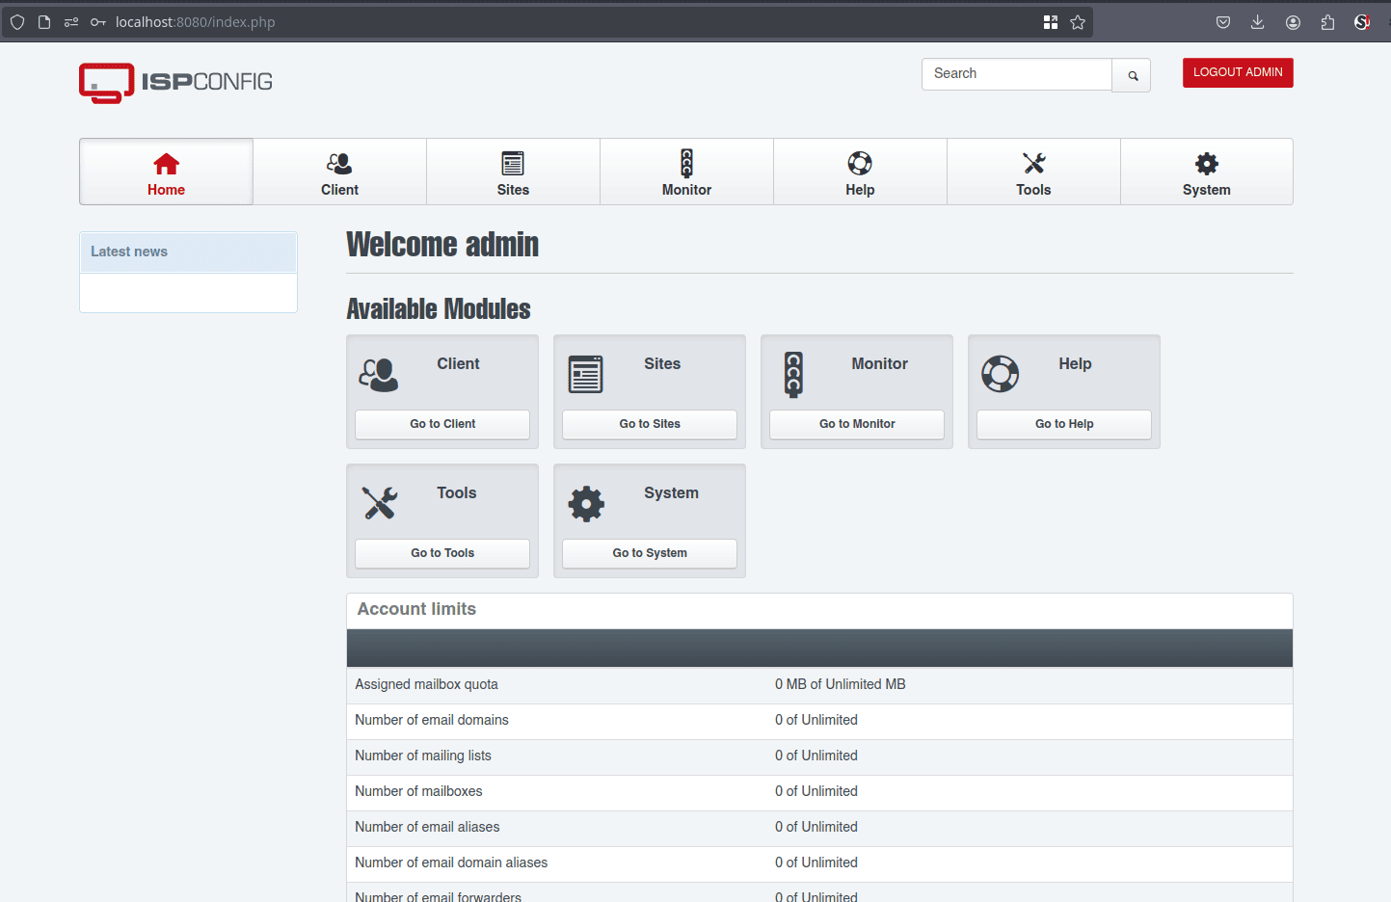Bookmark this page with the star icon
Screen dimensions: 1391x902
pyautogui.click(x=1078, y=22)
